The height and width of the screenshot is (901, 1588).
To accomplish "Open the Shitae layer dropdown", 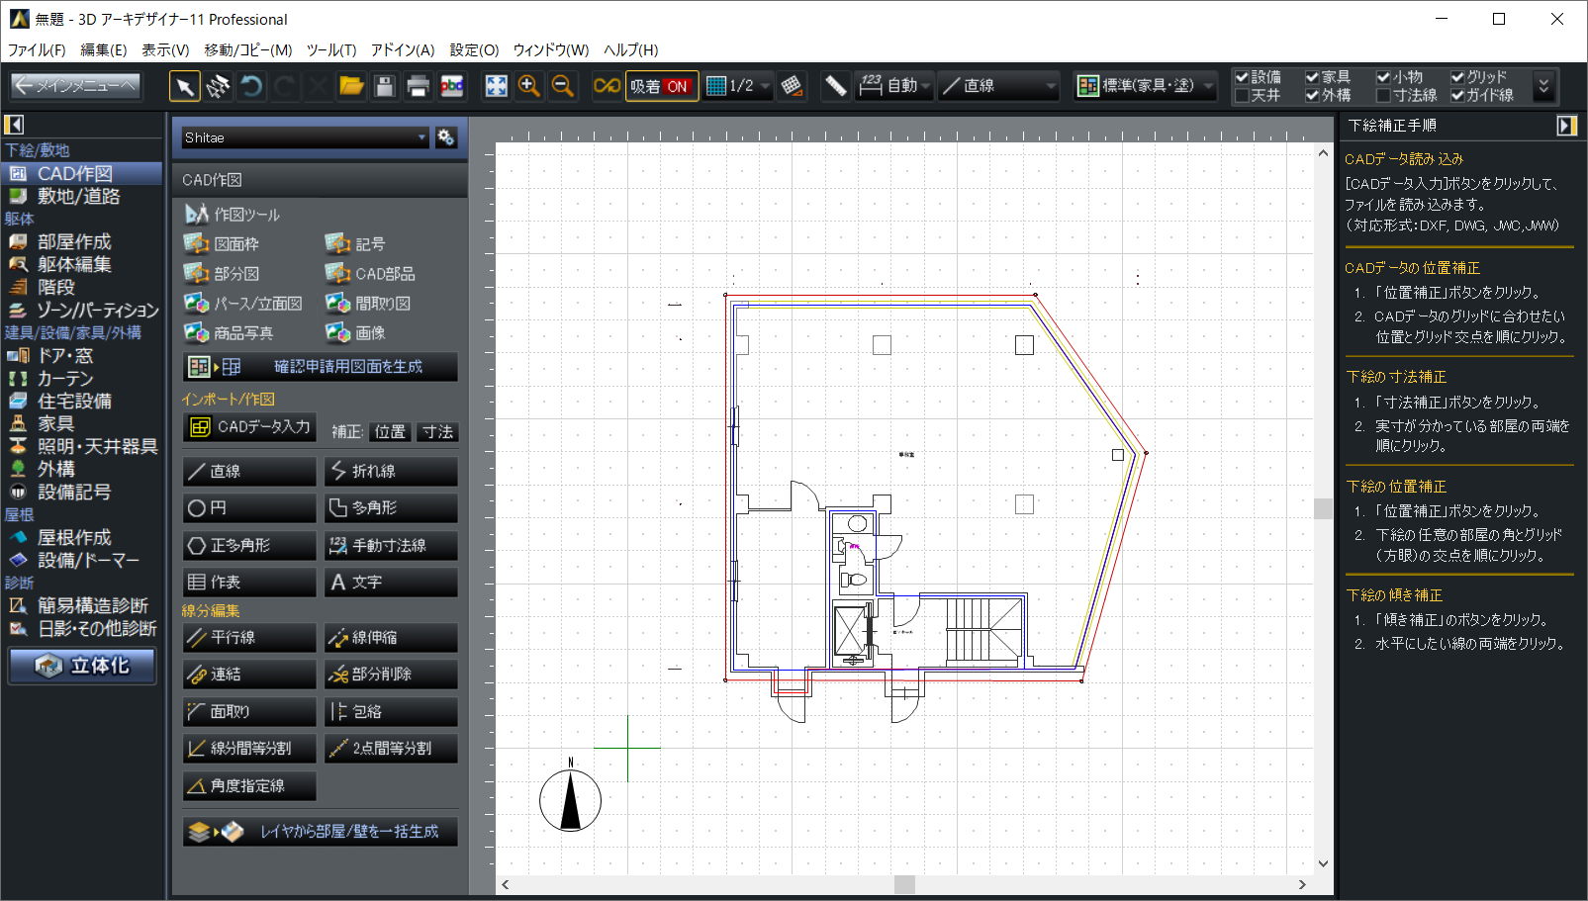I will [305, 137].
